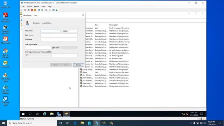Click the host network tray icon
The height and width of the screenshot is (126, 224).
201,123
